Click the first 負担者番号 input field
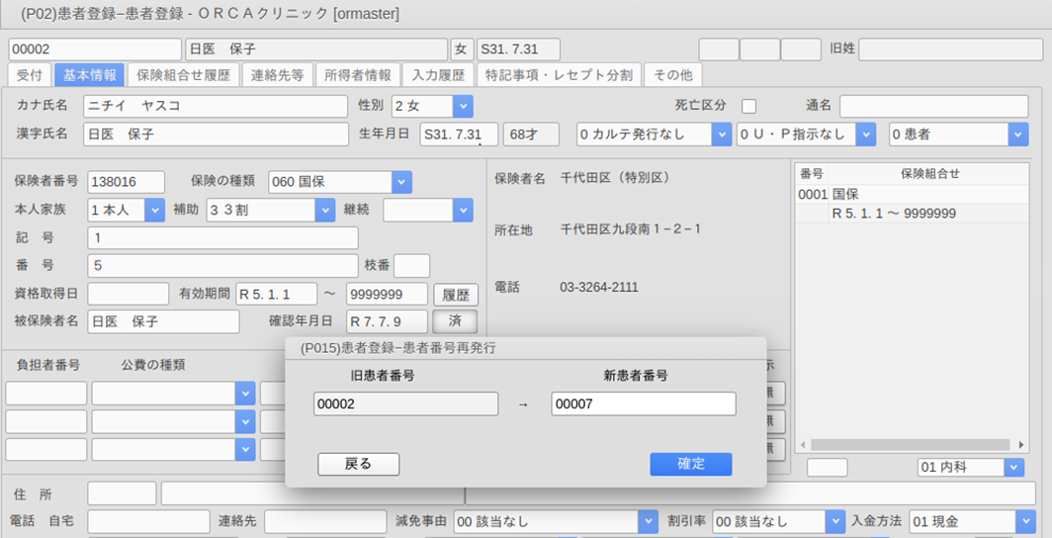This screenshot has width=1052, height=538. coord(46,393)
